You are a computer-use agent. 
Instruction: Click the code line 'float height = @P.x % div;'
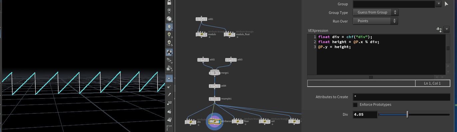(x=349, y=42)
